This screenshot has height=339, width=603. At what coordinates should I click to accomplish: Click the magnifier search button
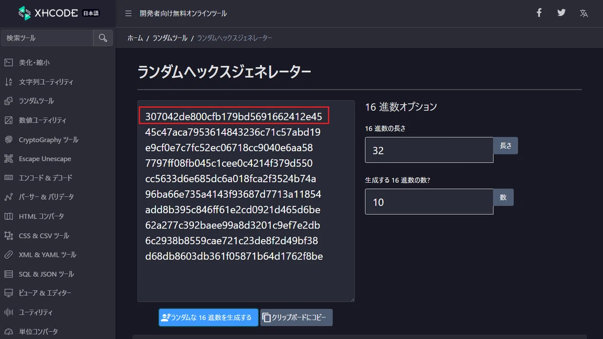(103, 38)
